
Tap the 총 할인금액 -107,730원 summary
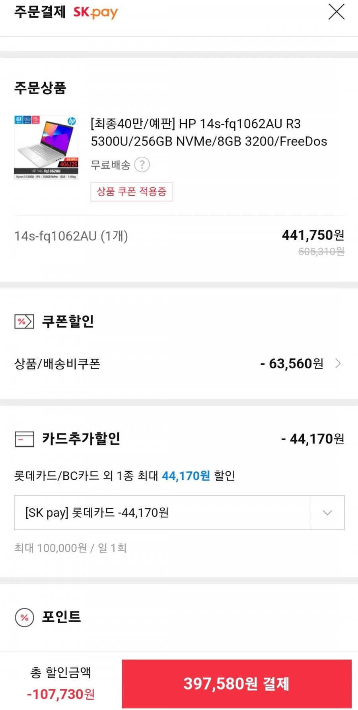pos(61,683)
